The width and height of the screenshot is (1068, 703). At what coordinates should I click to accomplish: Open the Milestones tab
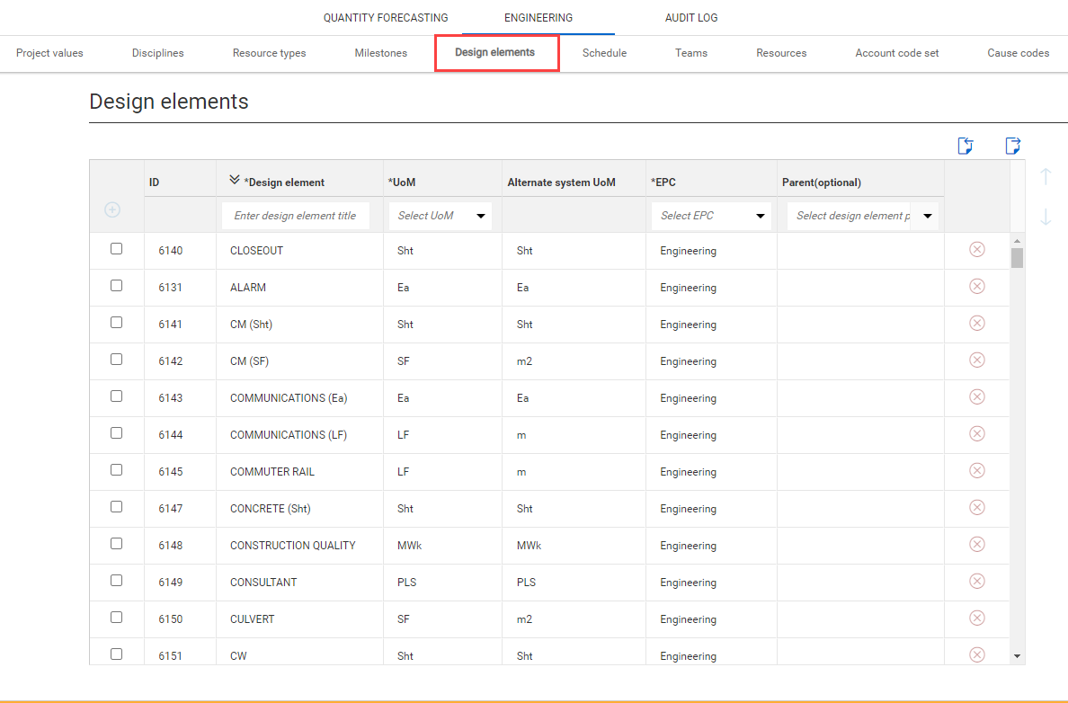(380, 53)
